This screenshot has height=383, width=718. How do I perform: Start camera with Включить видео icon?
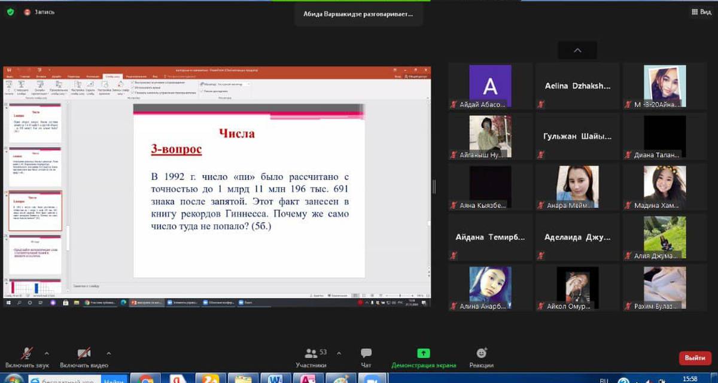tap(84, 353)
